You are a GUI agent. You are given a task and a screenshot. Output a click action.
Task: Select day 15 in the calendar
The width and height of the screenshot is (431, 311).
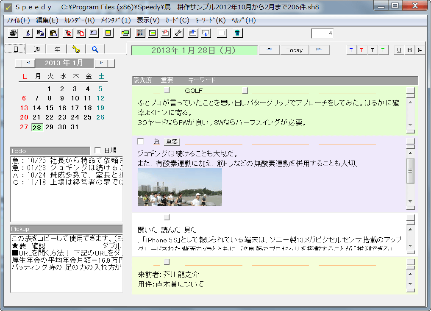[50, 108]
